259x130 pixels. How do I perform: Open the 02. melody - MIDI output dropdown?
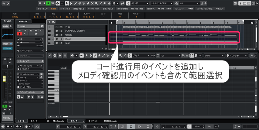(28, 74)
